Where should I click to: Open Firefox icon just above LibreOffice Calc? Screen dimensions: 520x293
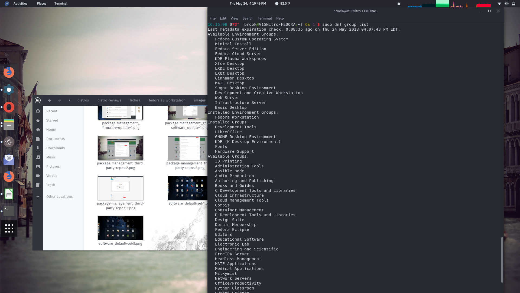tap(9, 177)
